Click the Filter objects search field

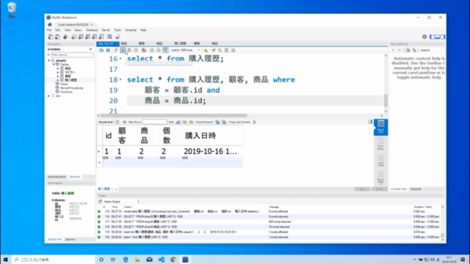pos(72,55)
